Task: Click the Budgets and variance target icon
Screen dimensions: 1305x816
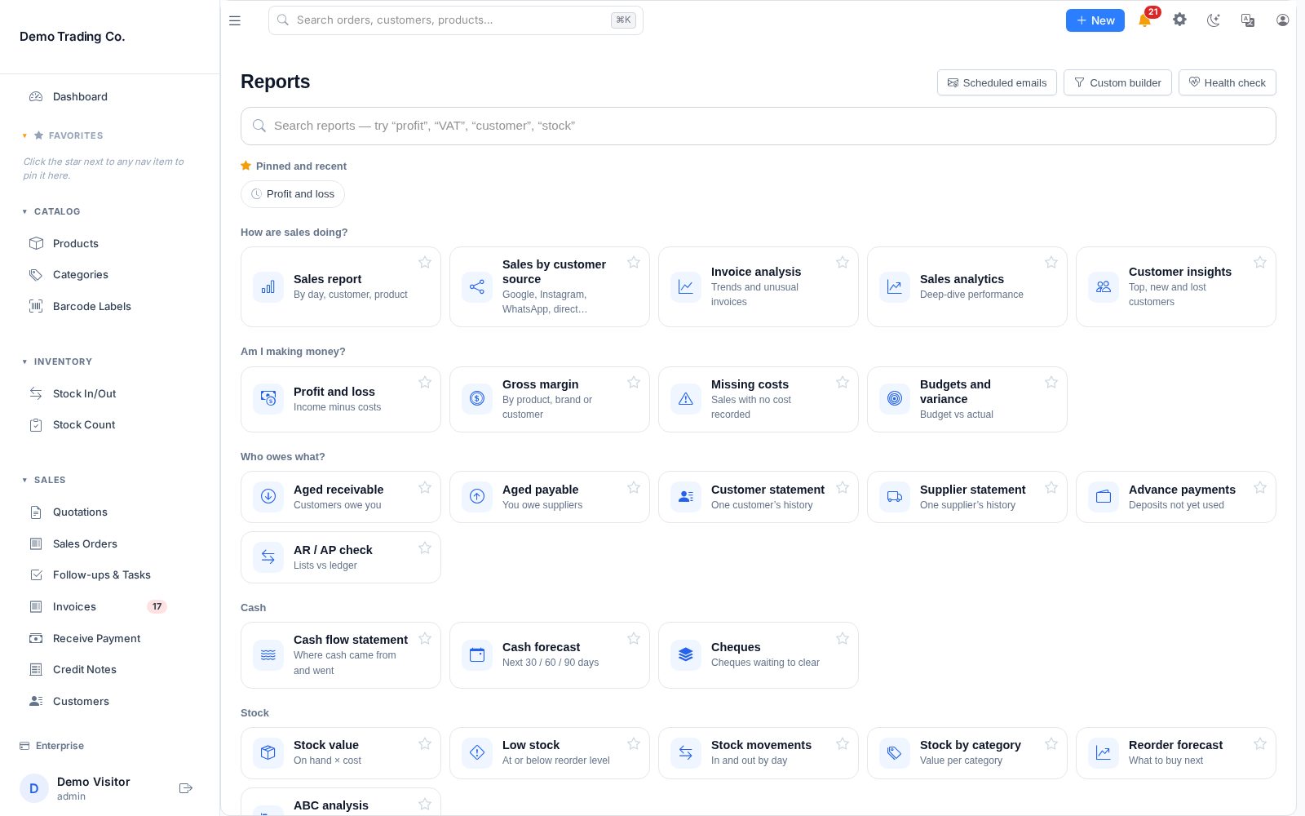Action: pyautogui.click(x=895, y=399)
